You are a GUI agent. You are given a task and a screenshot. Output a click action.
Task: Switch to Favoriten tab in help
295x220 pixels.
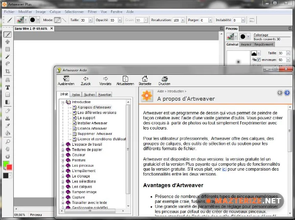tap(105, 94)
